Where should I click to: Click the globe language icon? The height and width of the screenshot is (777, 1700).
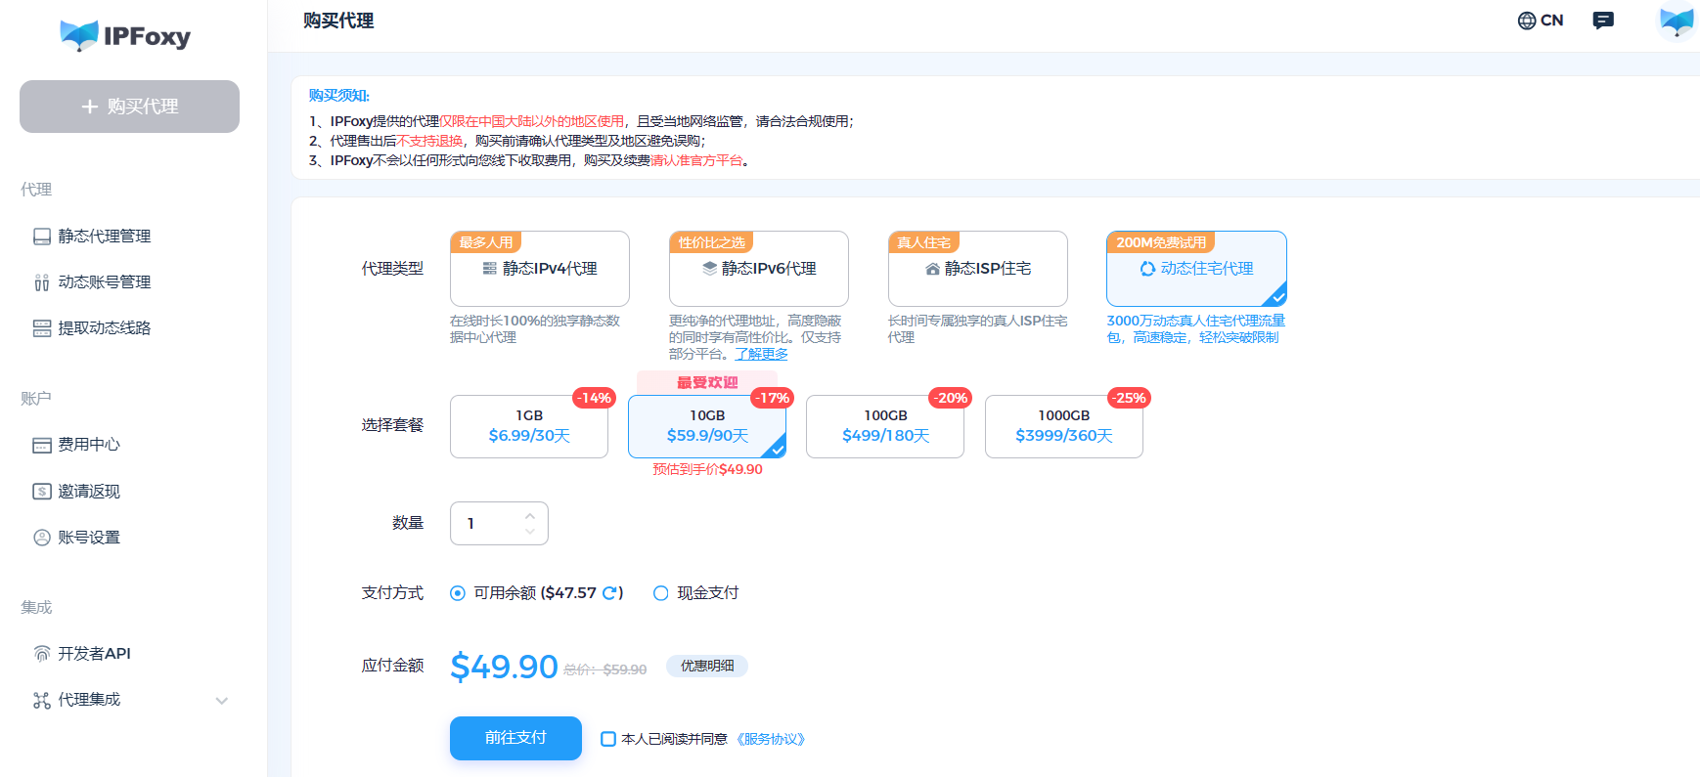pos(1527,21)
